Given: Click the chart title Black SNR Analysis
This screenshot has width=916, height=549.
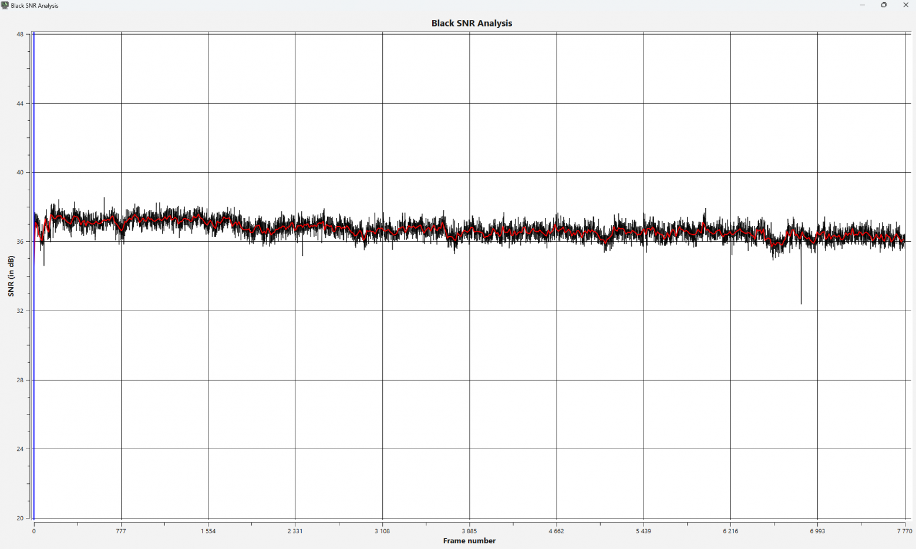Looking at the screenshot, I should 472,23.
